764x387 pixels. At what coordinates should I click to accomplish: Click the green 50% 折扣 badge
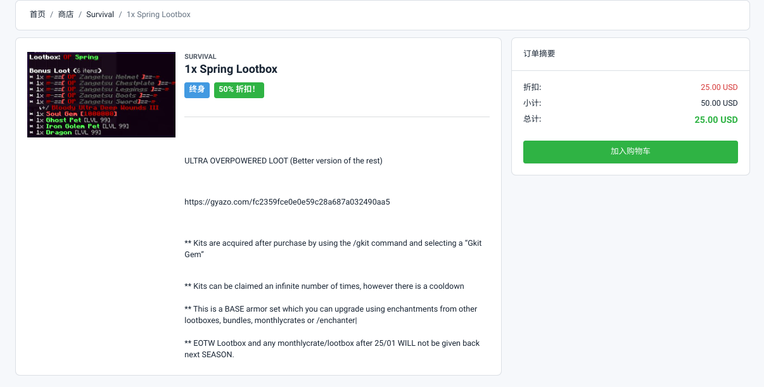click(x=239, y=90)
